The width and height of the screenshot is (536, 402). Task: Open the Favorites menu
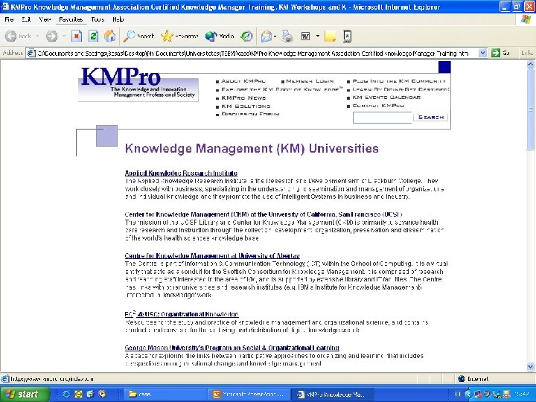tap(71, 19)
